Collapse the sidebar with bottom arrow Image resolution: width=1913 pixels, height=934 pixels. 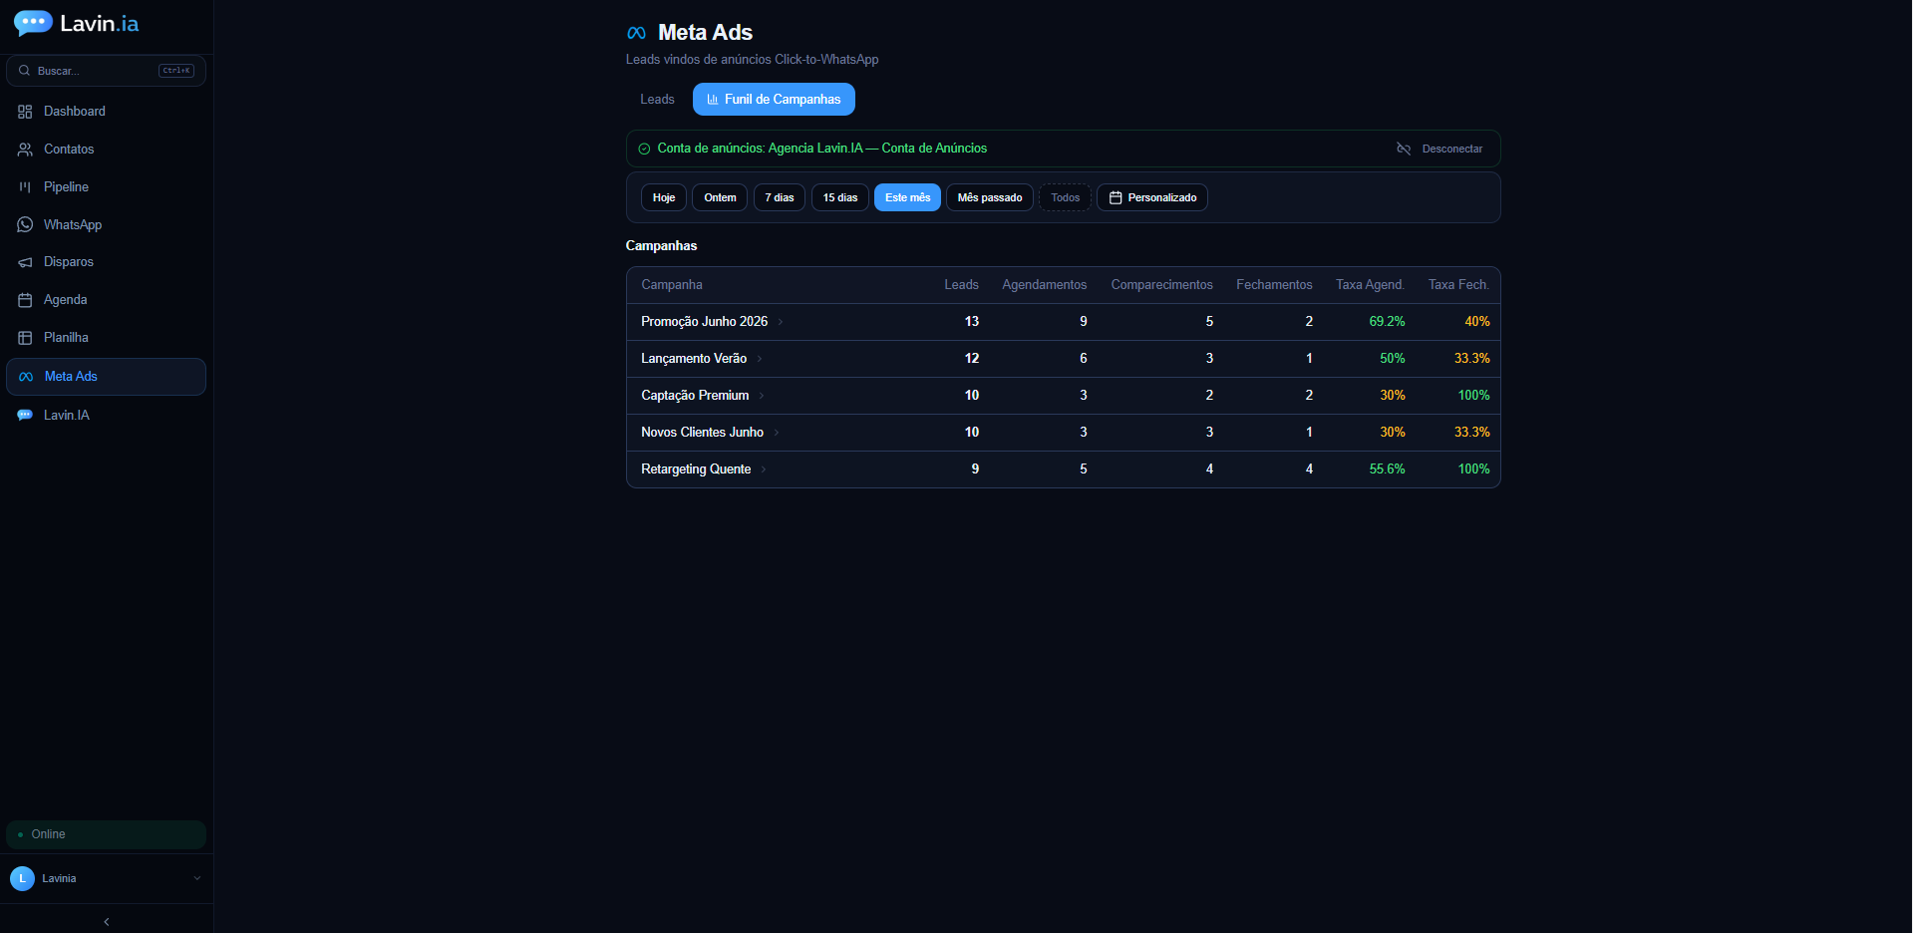(x=107, y=921)
